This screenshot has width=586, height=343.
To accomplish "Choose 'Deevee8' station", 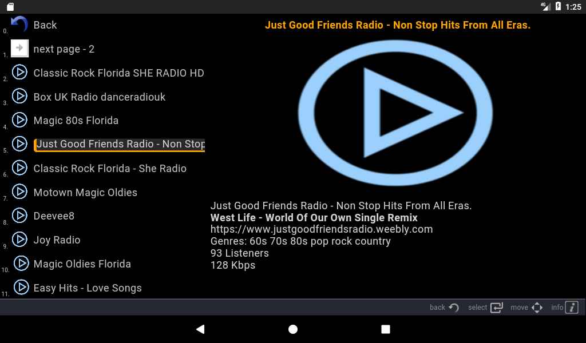I will click(54, 216).
